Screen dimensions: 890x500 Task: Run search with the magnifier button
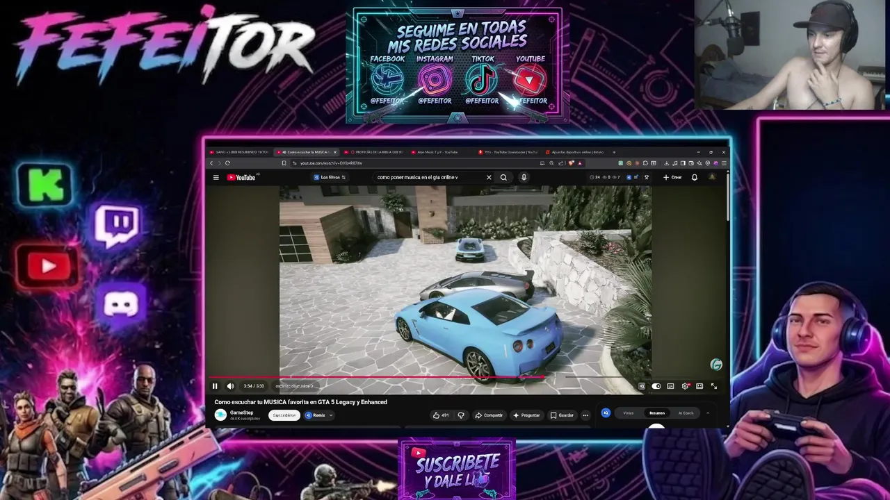(x=503, y=177)
